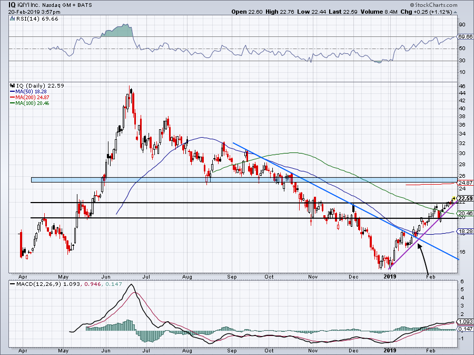This screenshot has width=474, height=355.
Task: Click the Open 22.60 quote value
Action: click(247, 12)
